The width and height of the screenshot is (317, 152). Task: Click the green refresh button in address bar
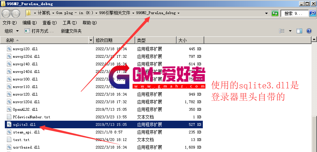[275, 13]
